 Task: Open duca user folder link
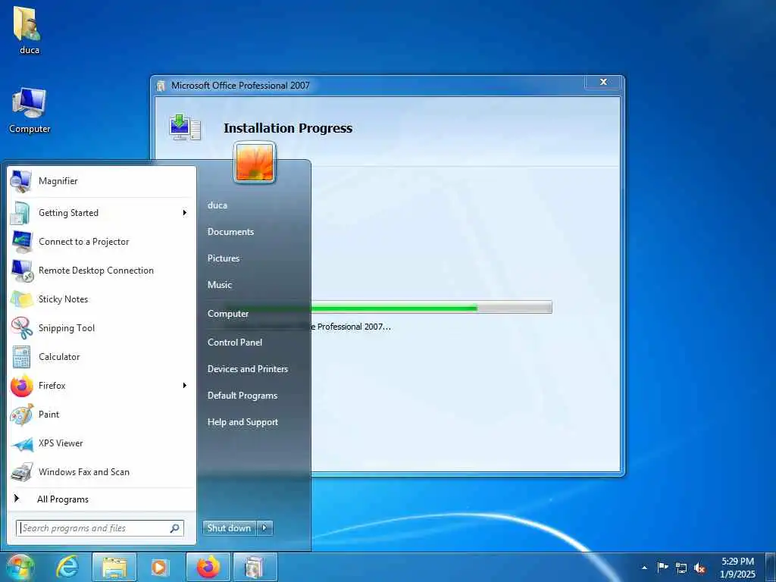click(217, 205)
